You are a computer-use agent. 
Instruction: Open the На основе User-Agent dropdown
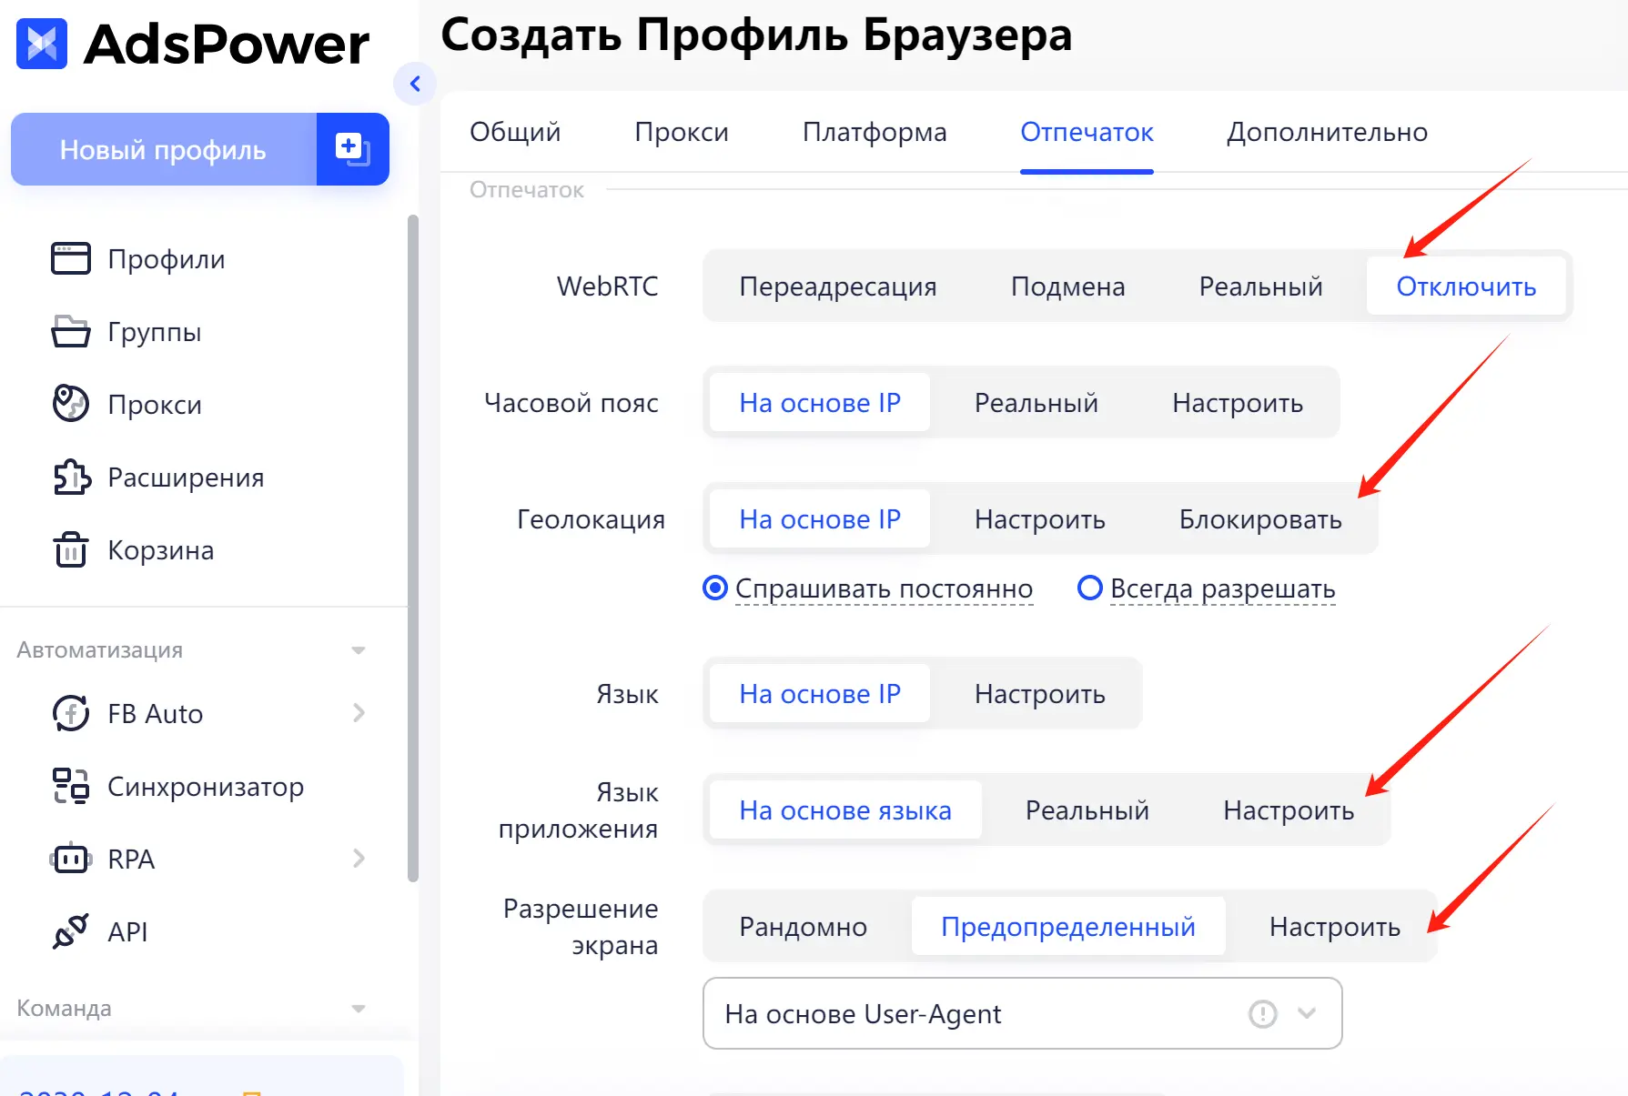click(x=1022, y=1013)
